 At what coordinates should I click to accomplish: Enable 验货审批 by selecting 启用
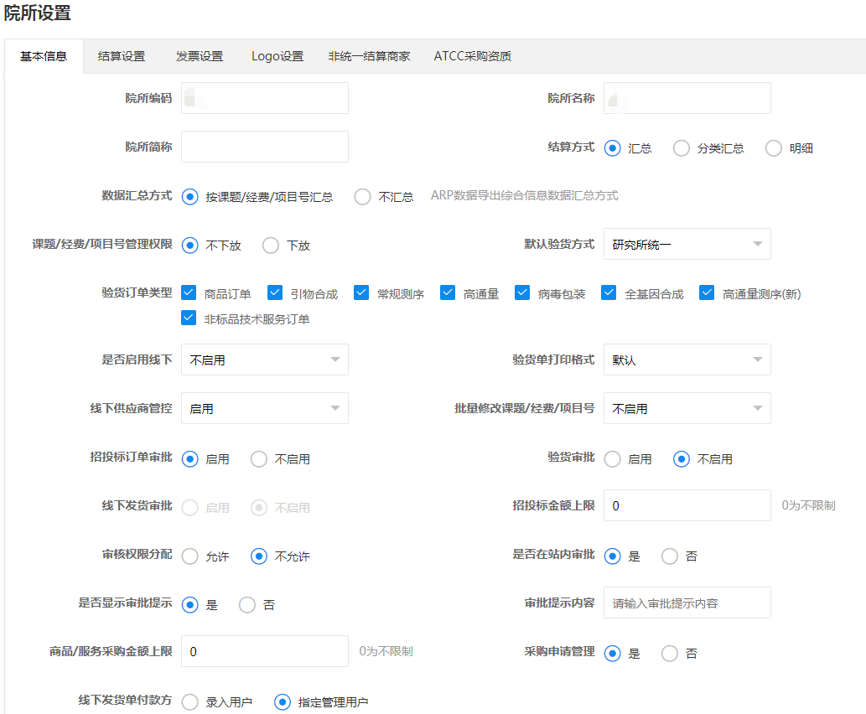[x=613, y=459]
